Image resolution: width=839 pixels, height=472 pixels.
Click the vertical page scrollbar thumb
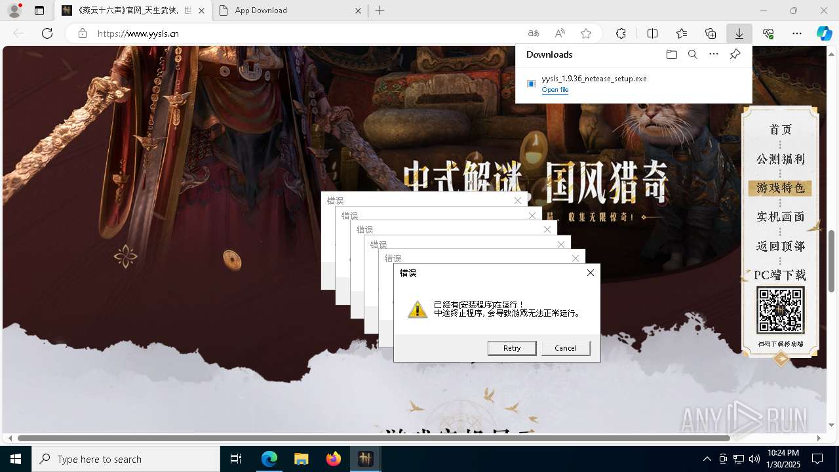832,260
